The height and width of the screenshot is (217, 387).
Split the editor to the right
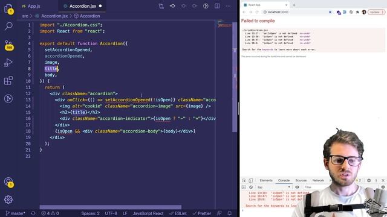(x=217, y=6)
